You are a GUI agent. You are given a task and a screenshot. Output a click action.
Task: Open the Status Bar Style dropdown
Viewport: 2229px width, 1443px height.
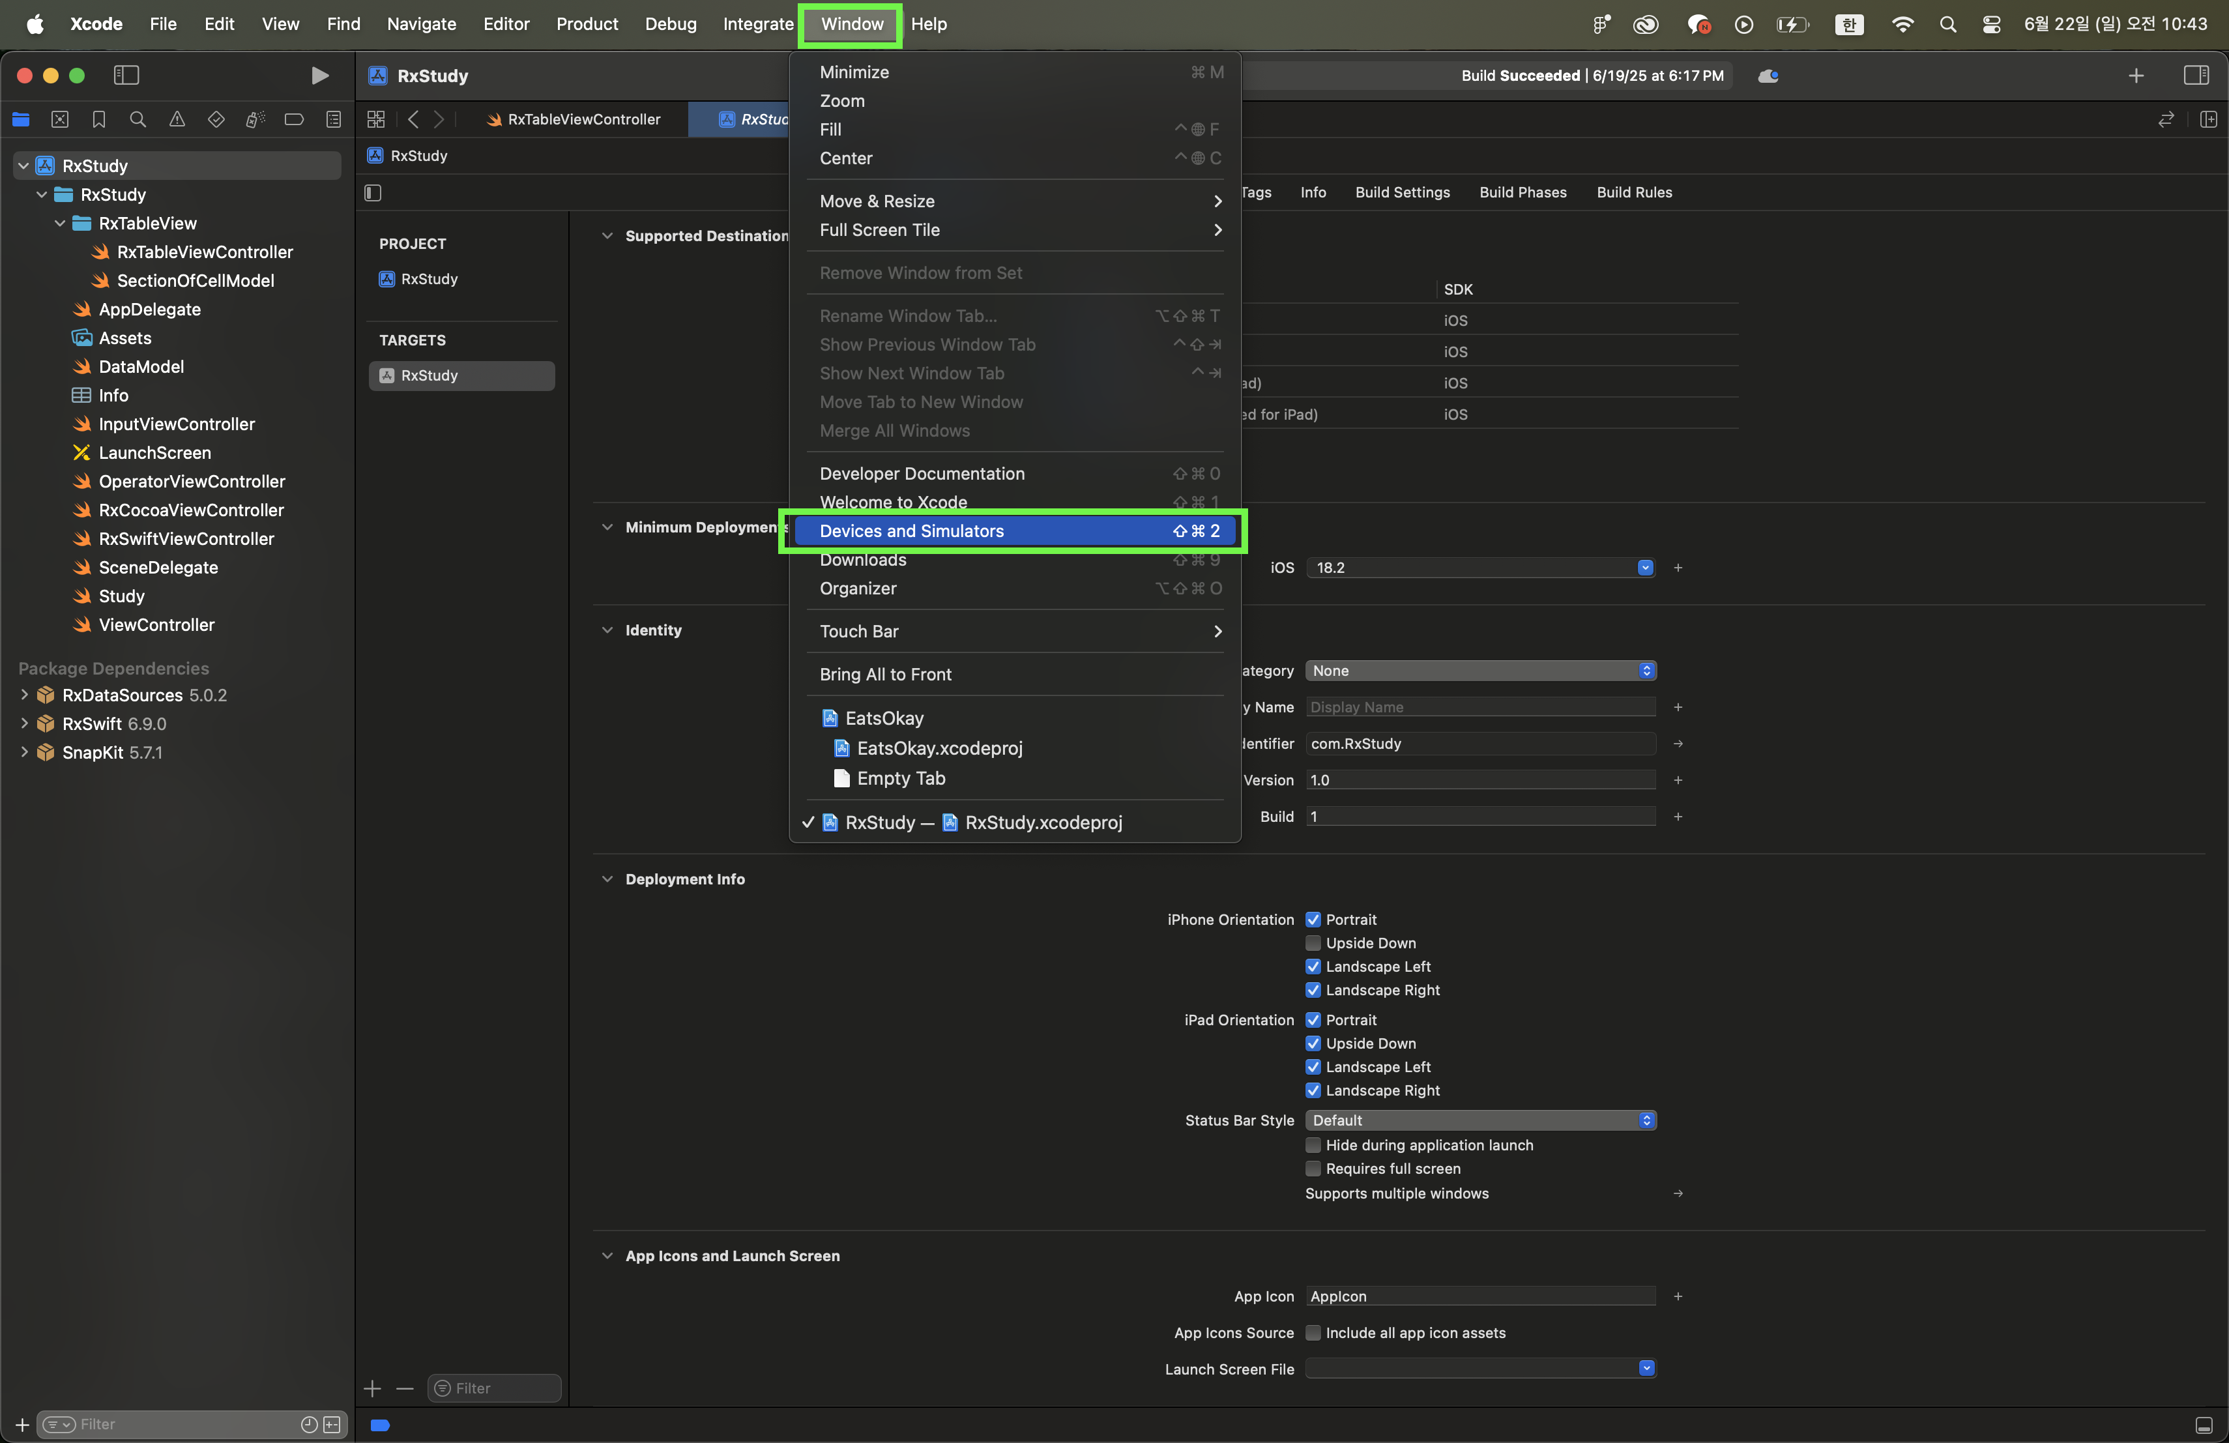(x=1479, y=1120)
